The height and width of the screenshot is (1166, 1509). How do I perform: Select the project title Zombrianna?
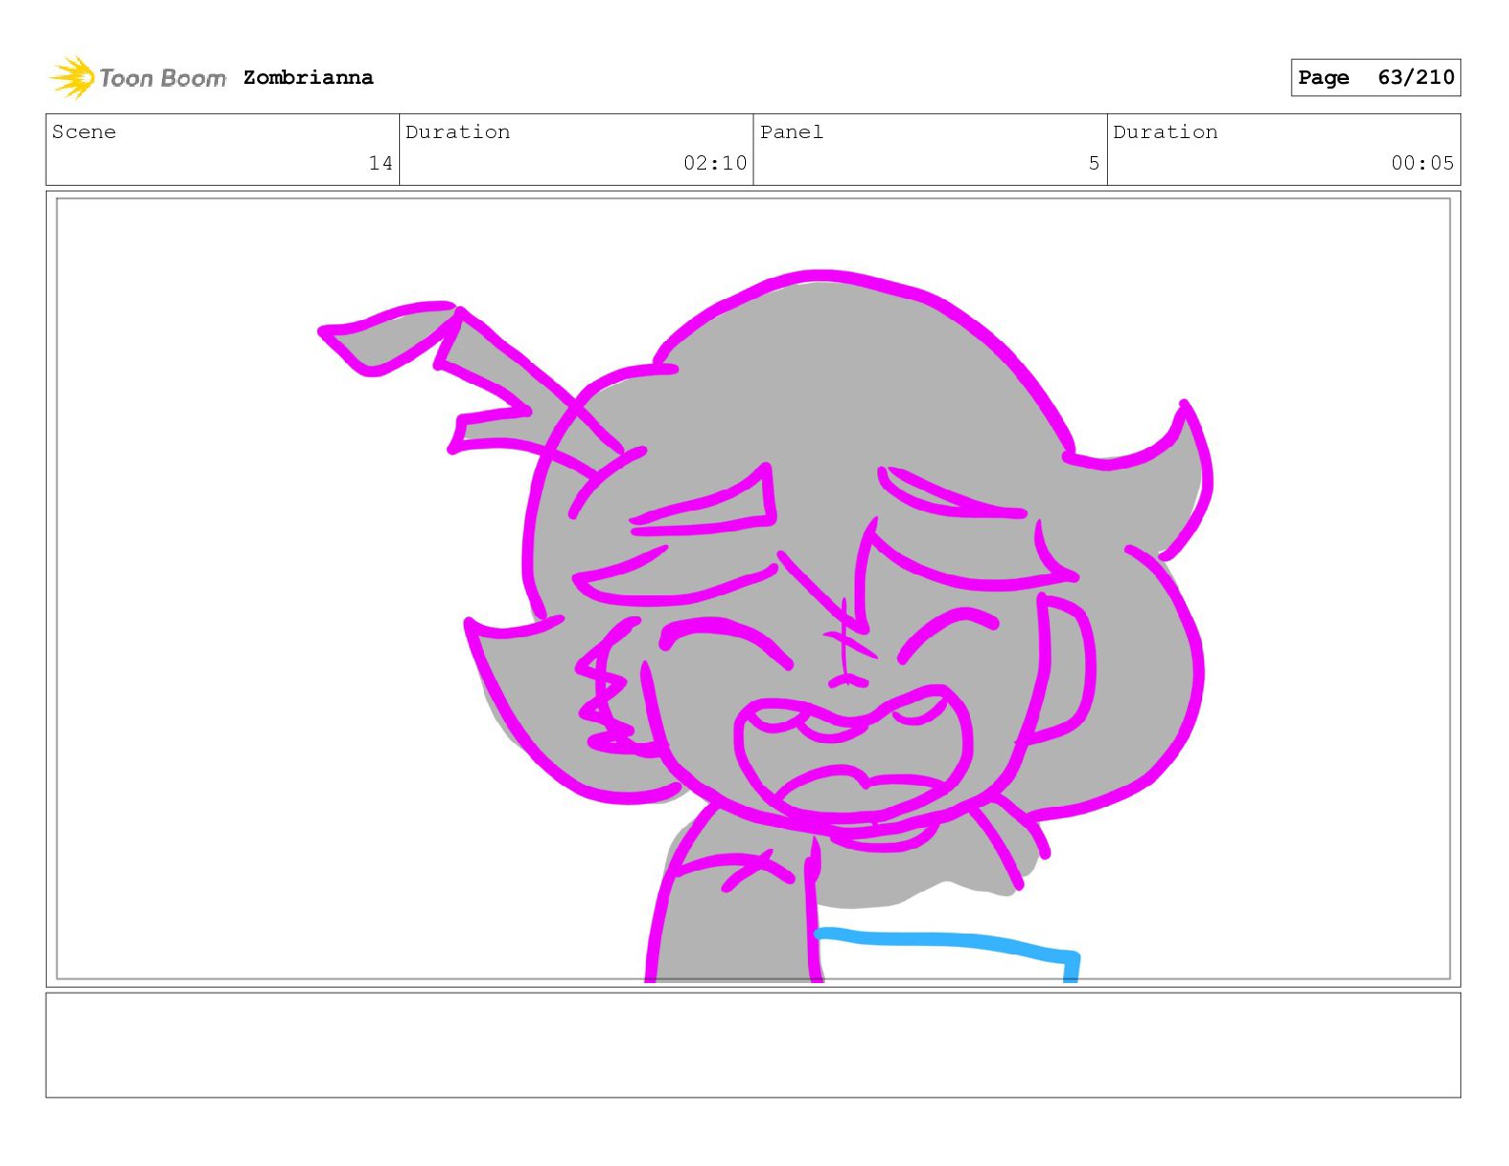[308, 77]
